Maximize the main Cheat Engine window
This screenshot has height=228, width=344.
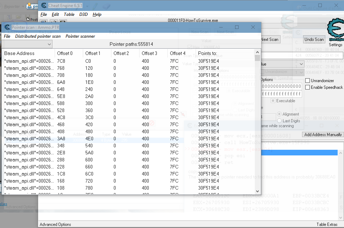click(320, 5)
